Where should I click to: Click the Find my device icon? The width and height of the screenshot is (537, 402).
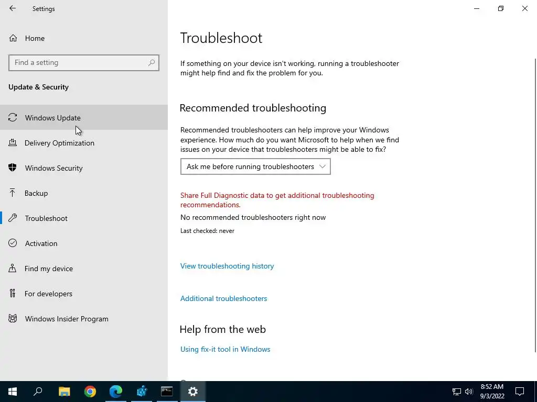click(x=13, y=268)
